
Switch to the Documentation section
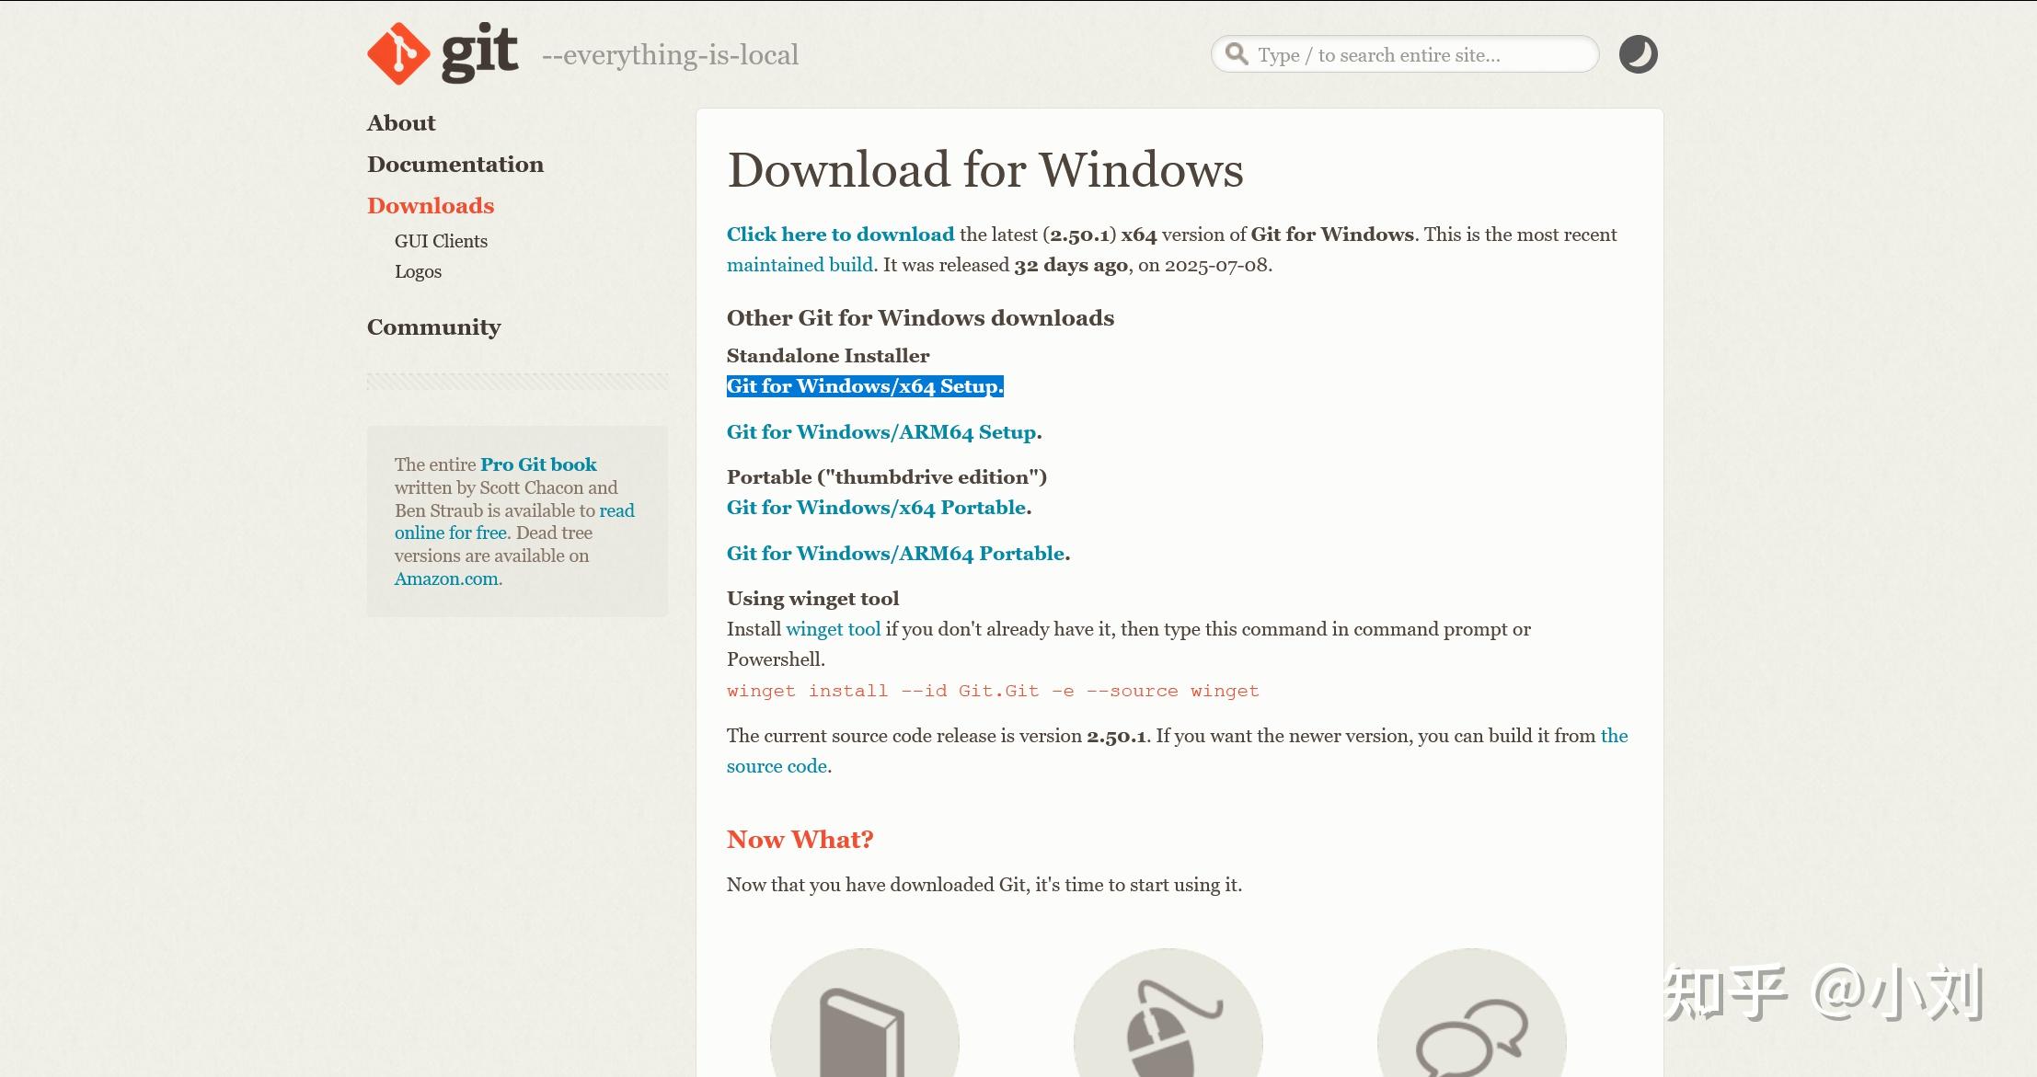pyautogui.click(x=455, y=164)
